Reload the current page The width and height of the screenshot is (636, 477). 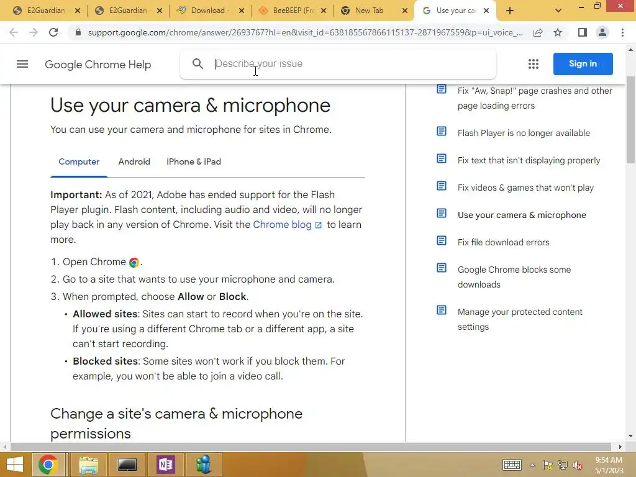(53, 32)
